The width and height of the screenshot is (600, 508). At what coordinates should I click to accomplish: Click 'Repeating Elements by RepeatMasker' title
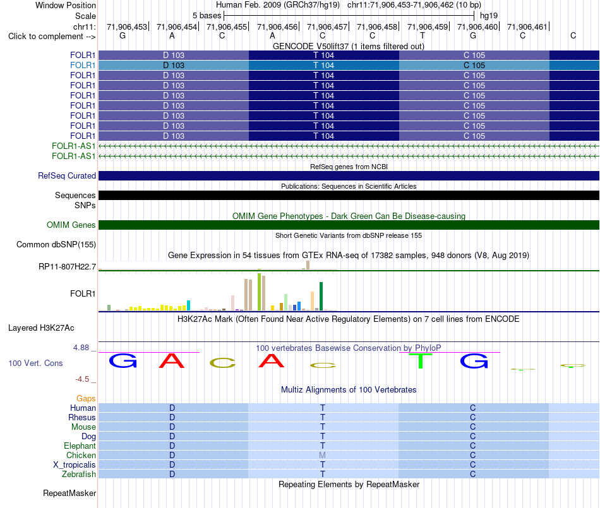coord(349,484)
